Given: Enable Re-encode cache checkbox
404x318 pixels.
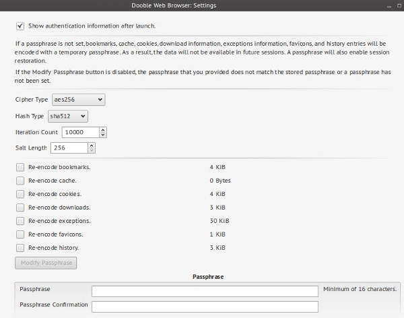Looking at the screenshot, I should point(20,181).
